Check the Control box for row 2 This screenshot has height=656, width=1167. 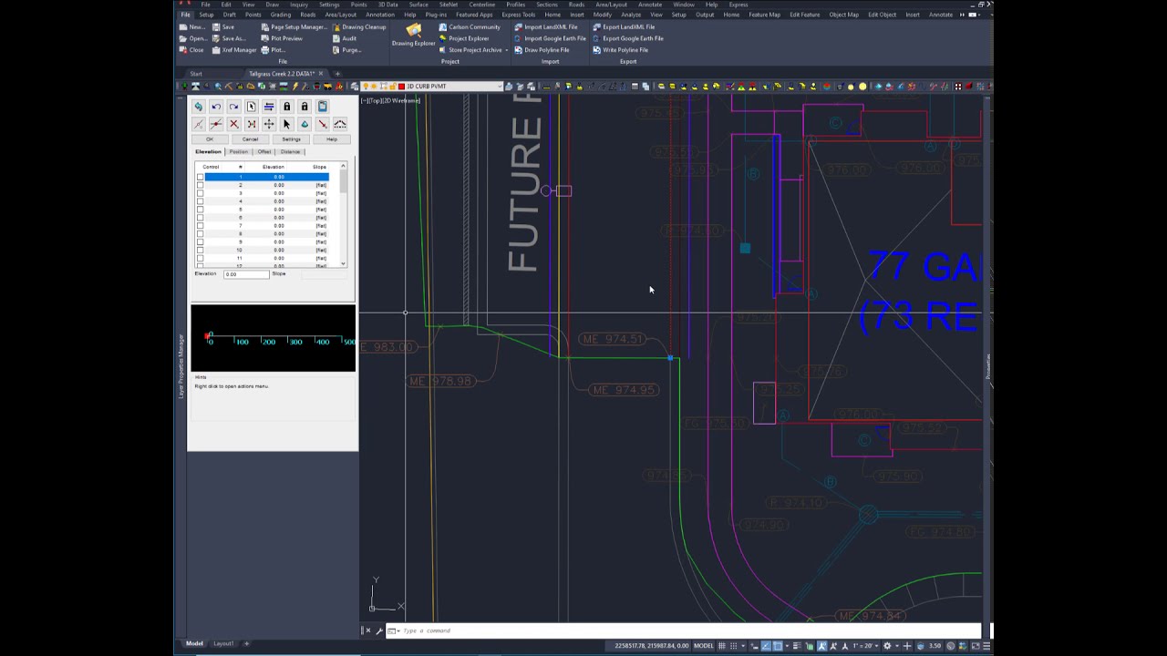[x=200, y=185]
